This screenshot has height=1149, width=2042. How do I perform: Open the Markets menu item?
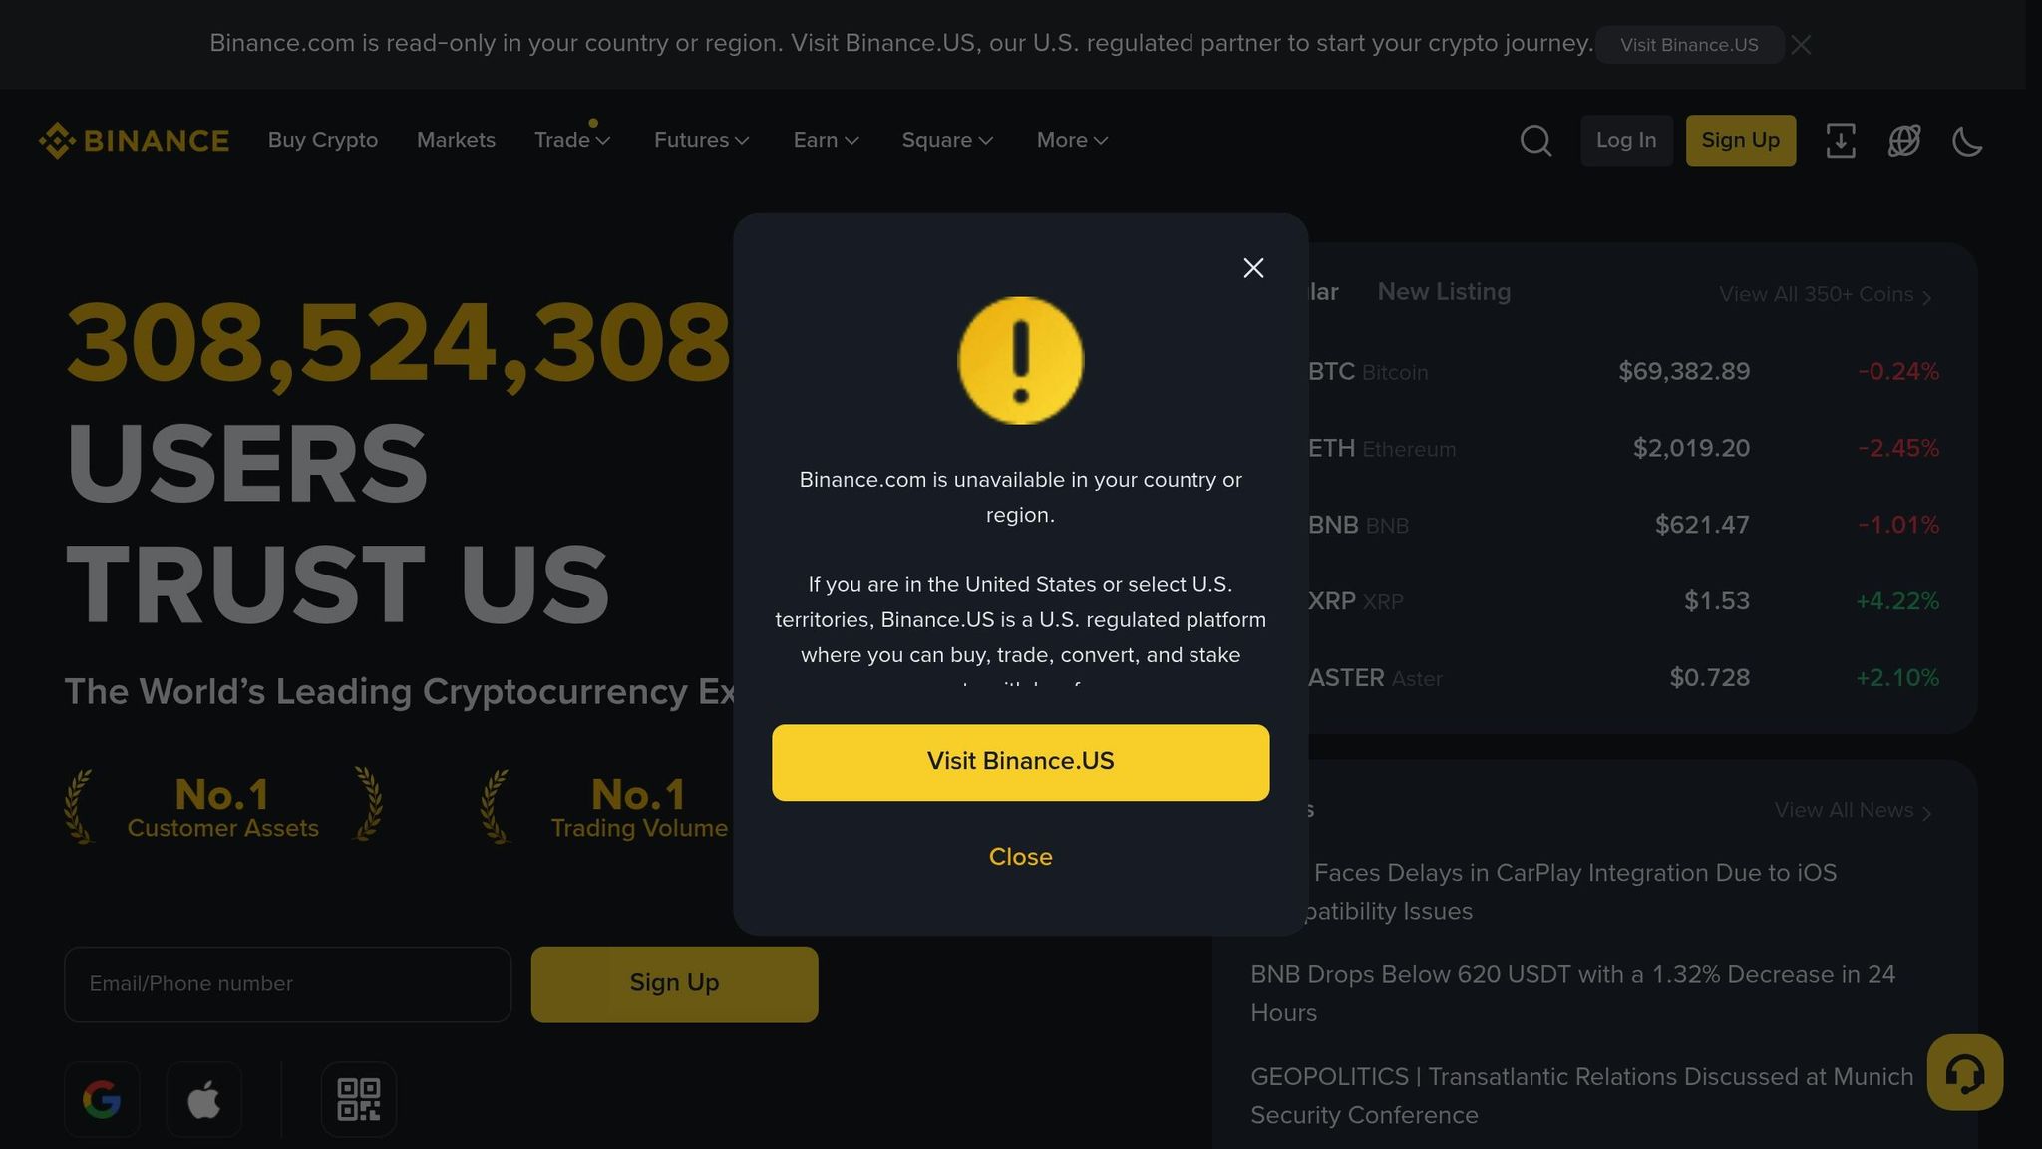[455, 140]
